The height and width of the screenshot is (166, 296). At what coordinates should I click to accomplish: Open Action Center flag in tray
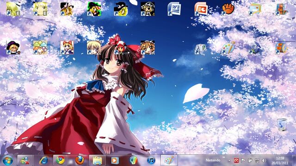pyautogui.click(x=243, y=160)
